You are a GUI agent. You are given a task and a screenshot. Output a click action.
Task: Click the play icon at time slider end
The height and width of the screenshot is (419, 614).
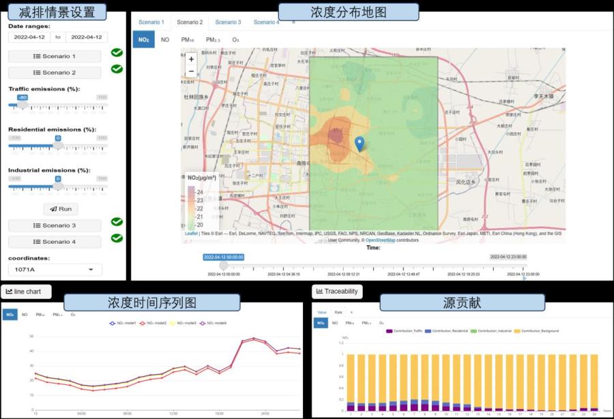525,278
